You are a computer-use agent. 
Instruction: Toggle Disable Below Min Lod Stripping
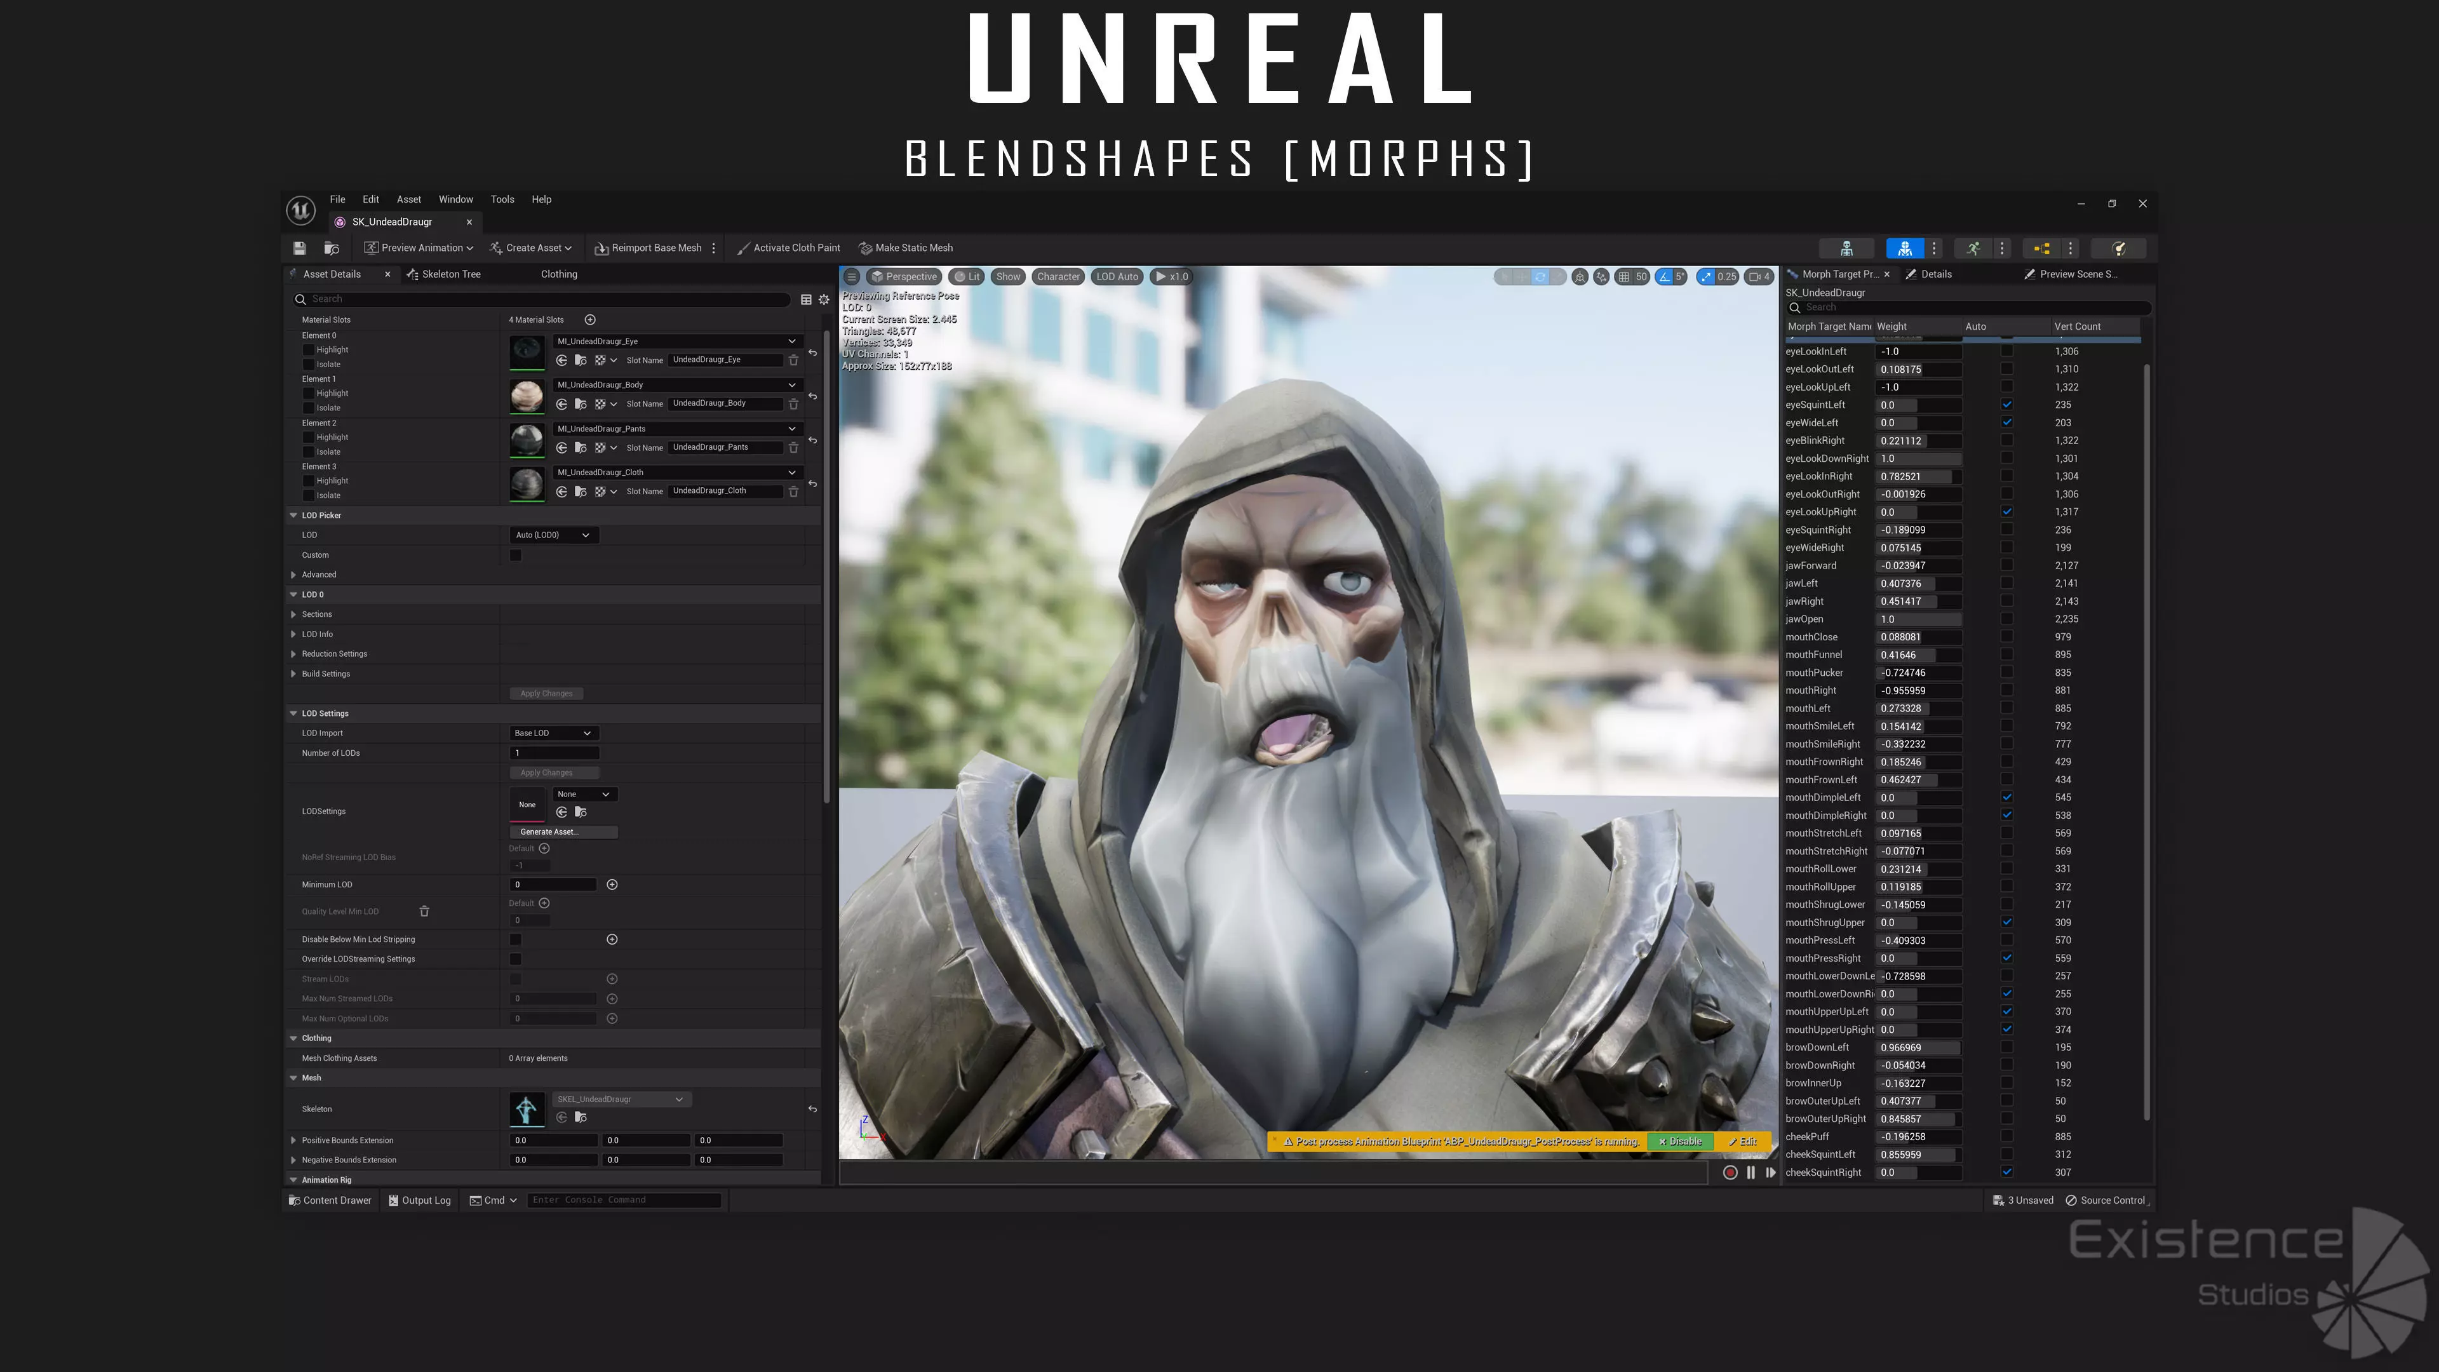tap(516, 939)
